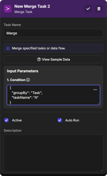The width and height of the screenshot is (107, 176).
Task: Click the "Task Name" label
Action: (x=12, y=25)
